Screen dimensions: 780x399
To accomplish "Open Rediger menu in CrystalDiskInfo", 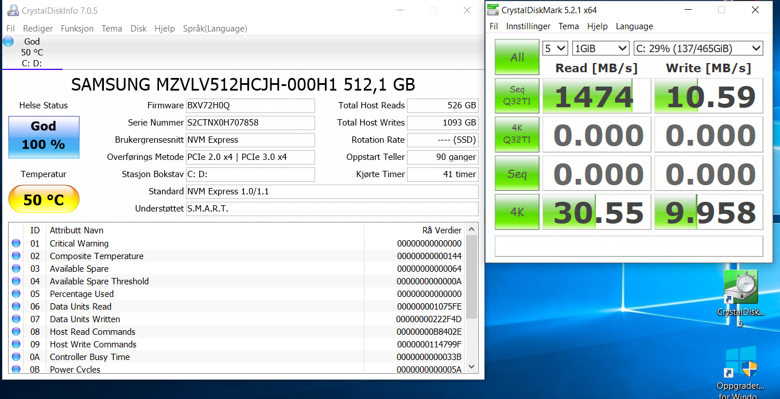I will coord(38,29).
